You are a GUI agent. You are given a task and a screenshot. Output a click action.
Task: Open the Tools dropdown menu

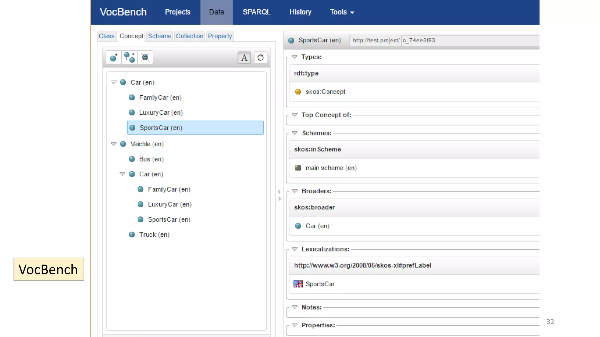pos(342,12)
